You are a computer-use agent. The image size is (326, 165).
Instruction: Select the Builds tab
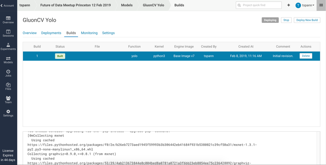click(x=71, y=33)
